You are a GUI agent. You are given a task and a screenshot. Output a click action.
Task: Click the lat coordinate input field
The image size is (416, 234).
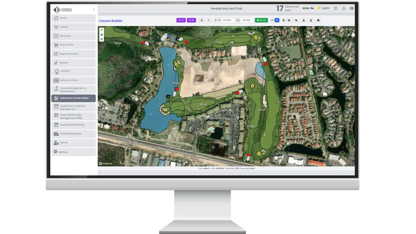click(x=228, y=20)
